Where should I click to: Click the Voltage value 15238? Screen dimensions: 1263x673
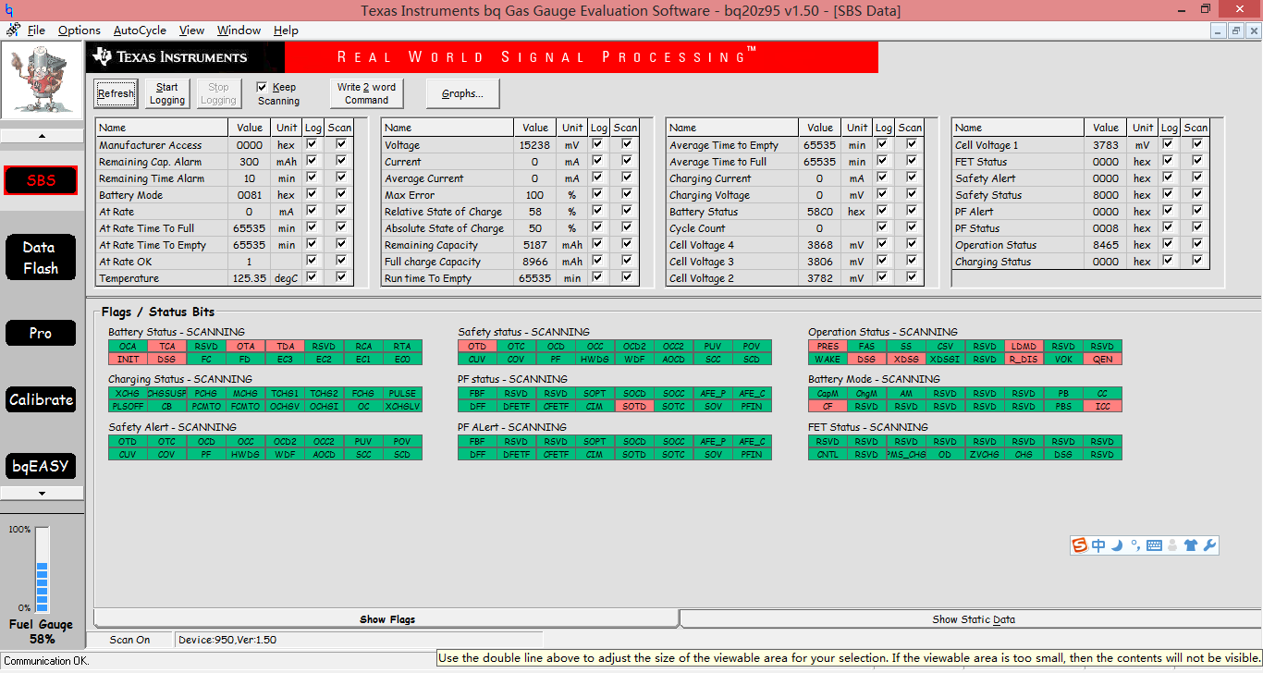point(534,145)
